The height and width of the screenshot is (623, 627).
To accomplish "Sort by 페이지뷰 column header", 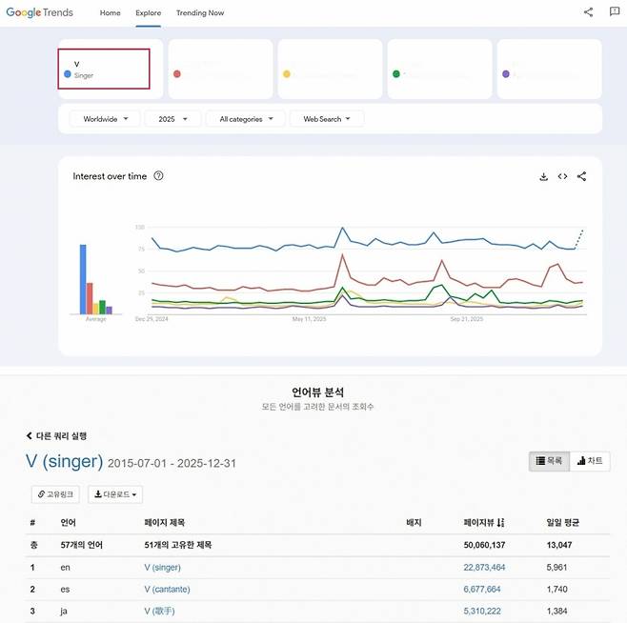I will (x=484, y=522).
